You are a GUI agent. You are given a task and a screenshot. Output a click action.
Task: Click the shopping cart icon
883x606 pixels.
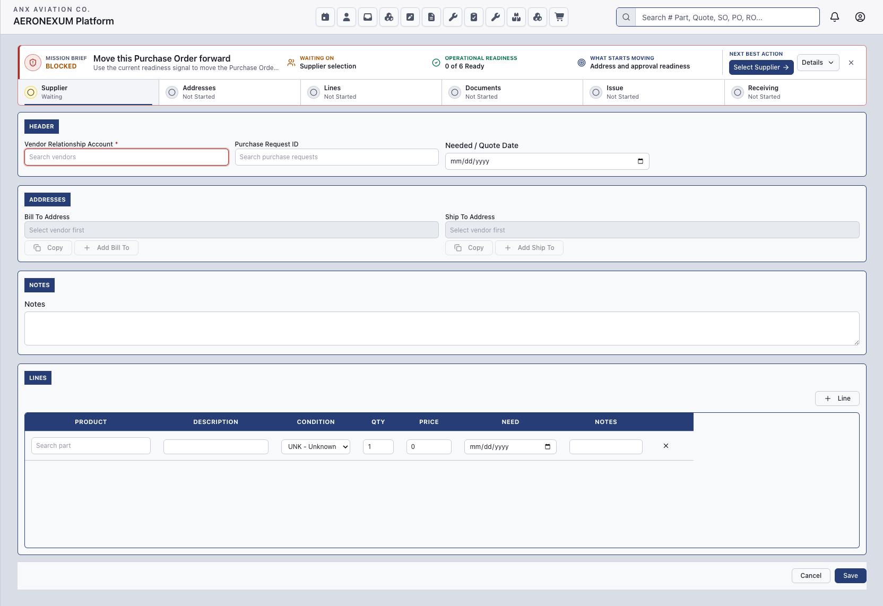pos(559,17)
